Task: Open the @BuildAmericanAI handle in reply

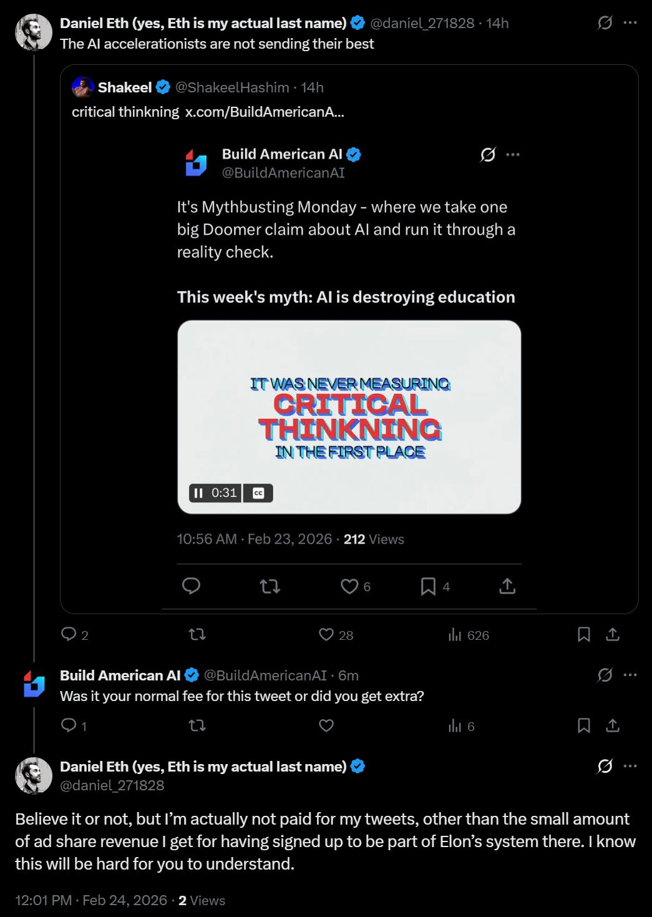Action: pyautogui.click(x=265, y=675)
